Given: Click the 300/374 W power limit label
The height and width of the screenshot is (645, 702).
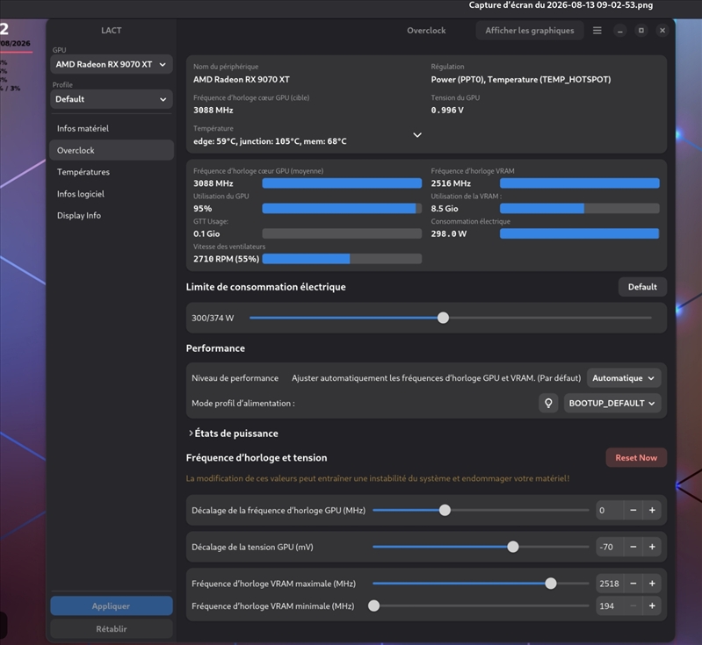Looking at the screenshot, I should click(213, 318).
